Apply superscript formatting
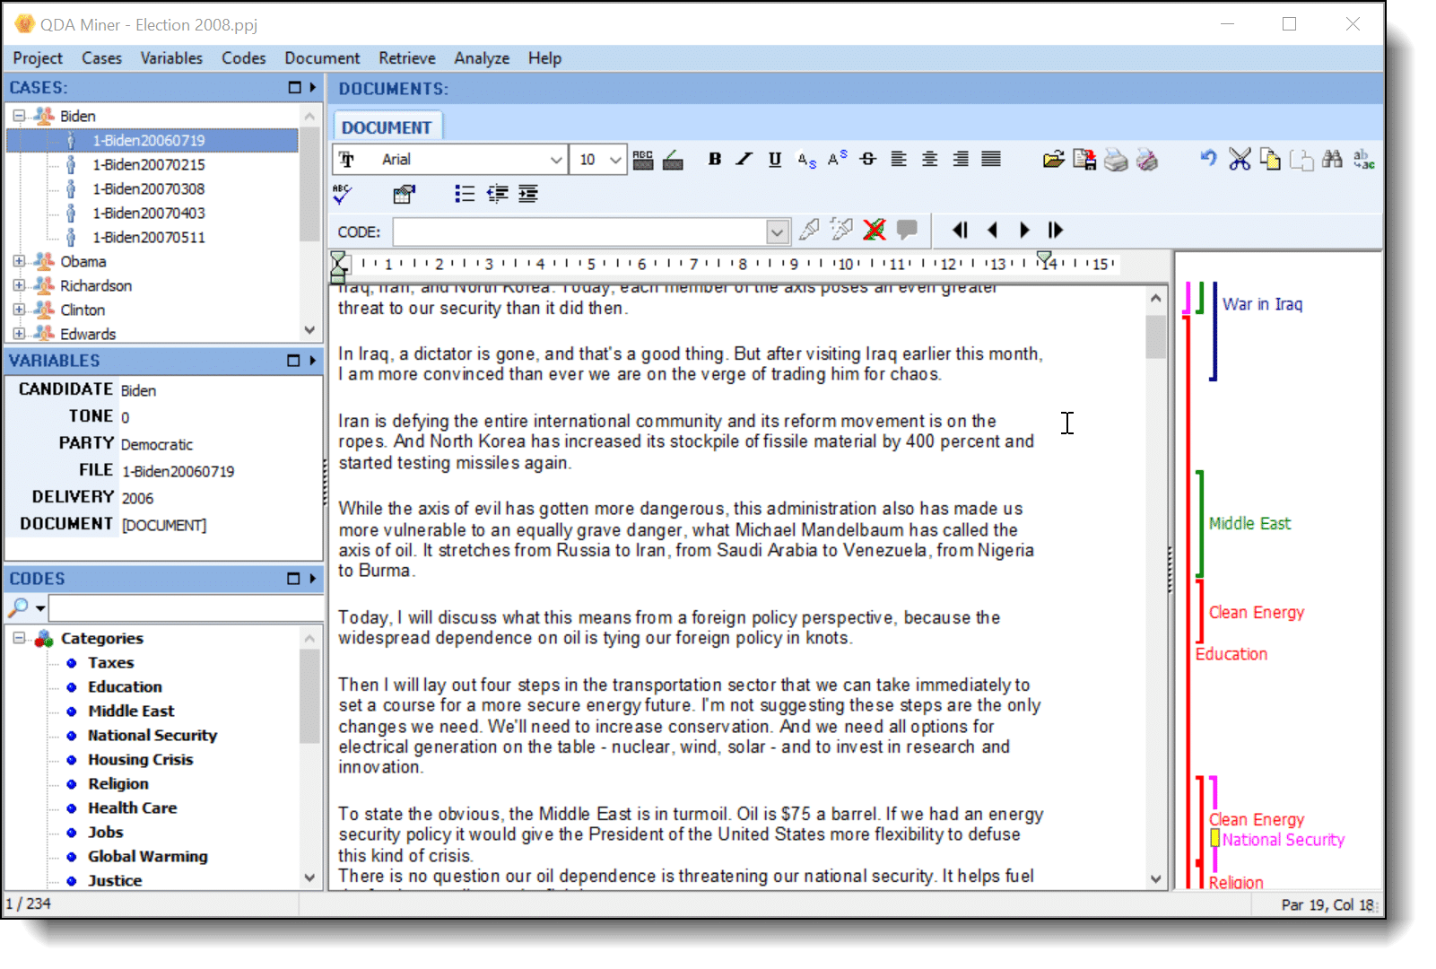The height and width of the screenshot is (969, 1436). (x=837, y=159)
